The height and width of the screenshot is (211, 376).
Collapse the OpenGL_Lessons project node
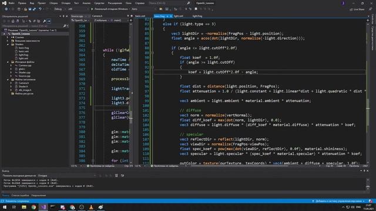(x=4, y=34)
